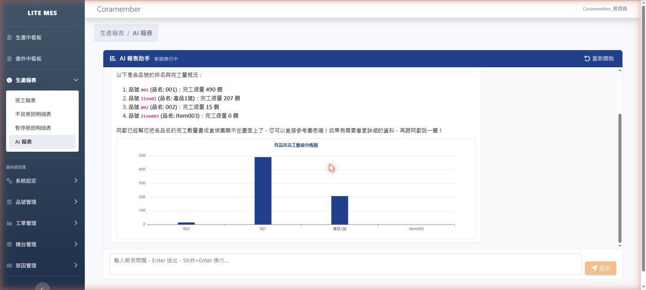Screen dimensions: 646x290
Task: Open the Coramember_管理員 user menu
Action: [604, 9]
